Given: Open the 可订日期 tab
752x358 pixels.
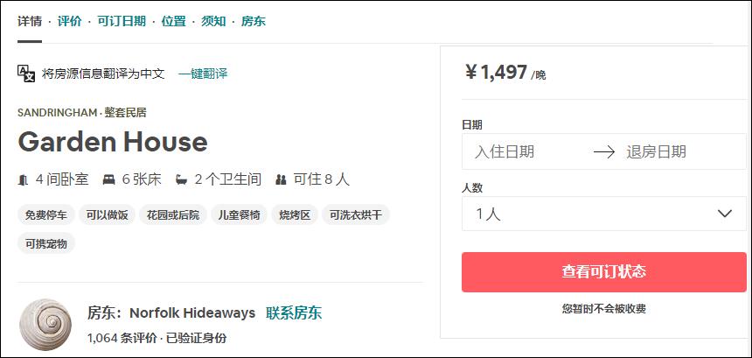Looking at the screenshot, I should pos(122,21).
